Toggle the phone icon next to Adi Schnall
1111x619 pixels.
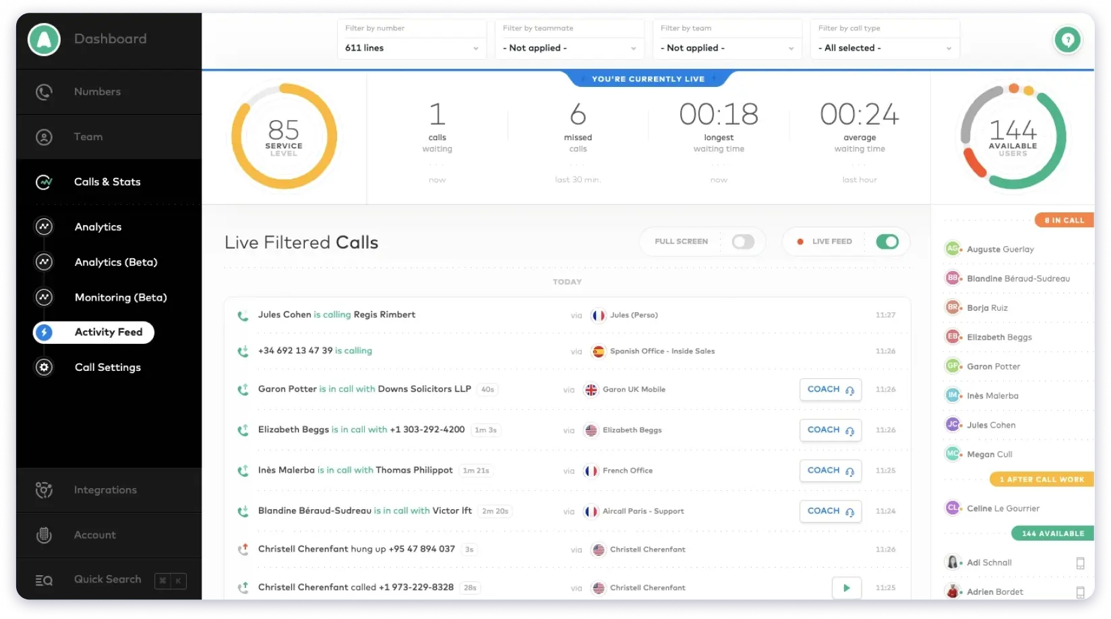pos(1082,562)
